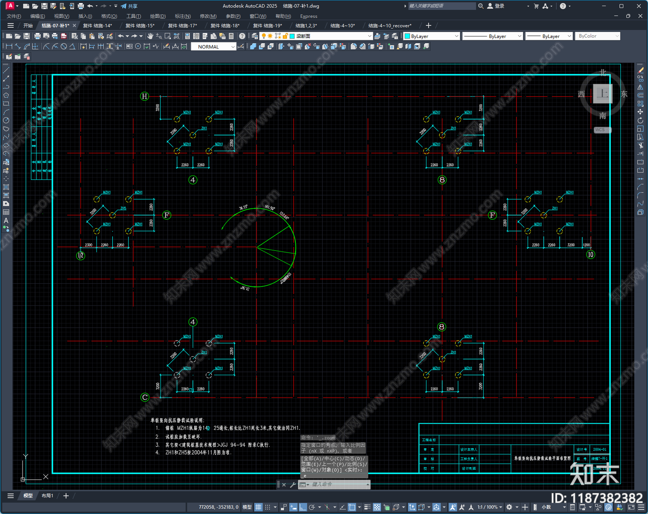This screenshot has width=648, height=514.
Task: Toggle snap mode in status bar
Action: (x=268, y=507)
